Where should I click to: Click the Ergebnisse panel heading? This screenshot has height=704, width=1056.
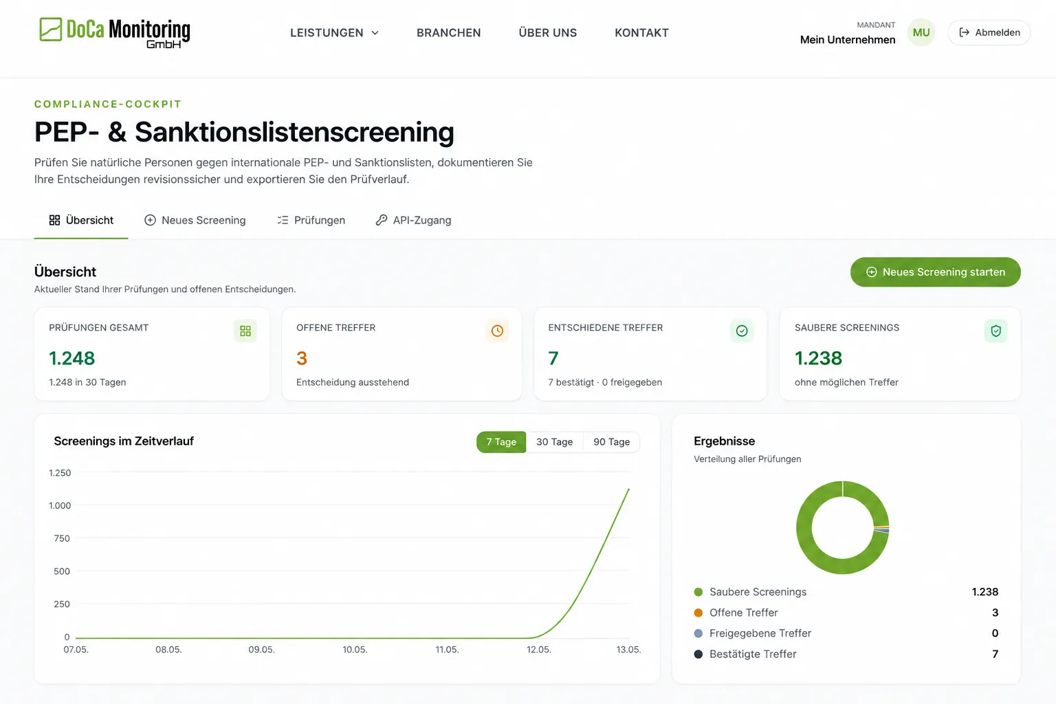(724, 441)
